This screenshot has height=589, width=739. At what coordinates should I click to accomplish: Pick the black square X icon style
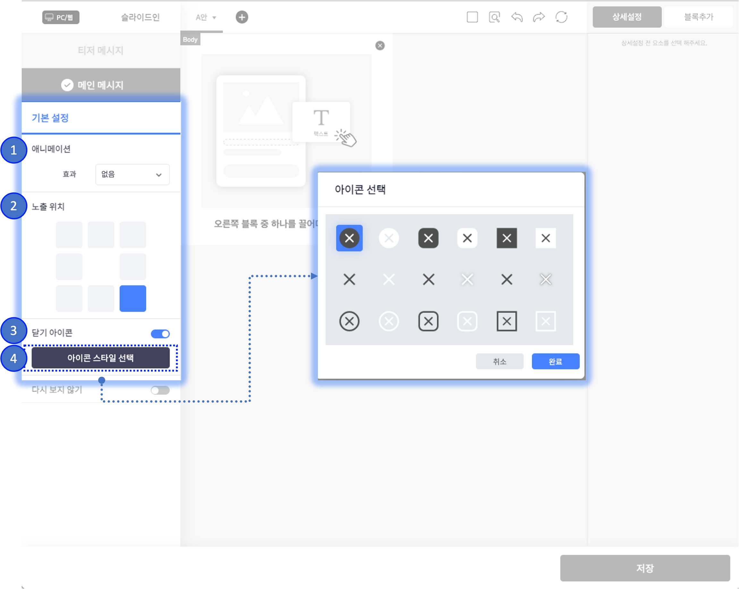[x=506, y=238]
